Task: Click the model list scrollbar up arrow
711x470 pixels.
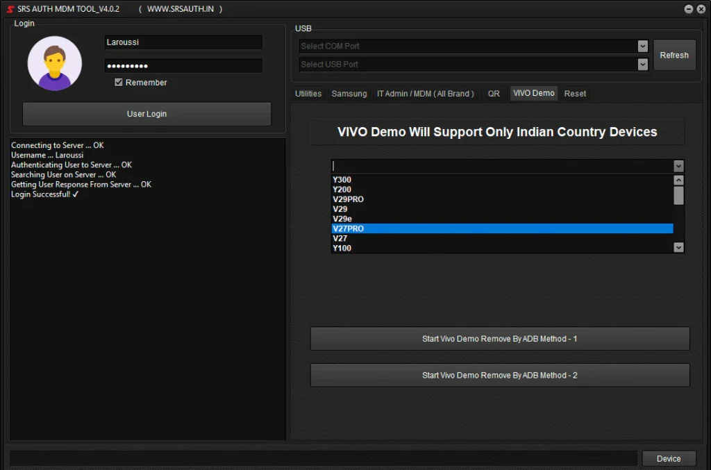Action: 678,180
